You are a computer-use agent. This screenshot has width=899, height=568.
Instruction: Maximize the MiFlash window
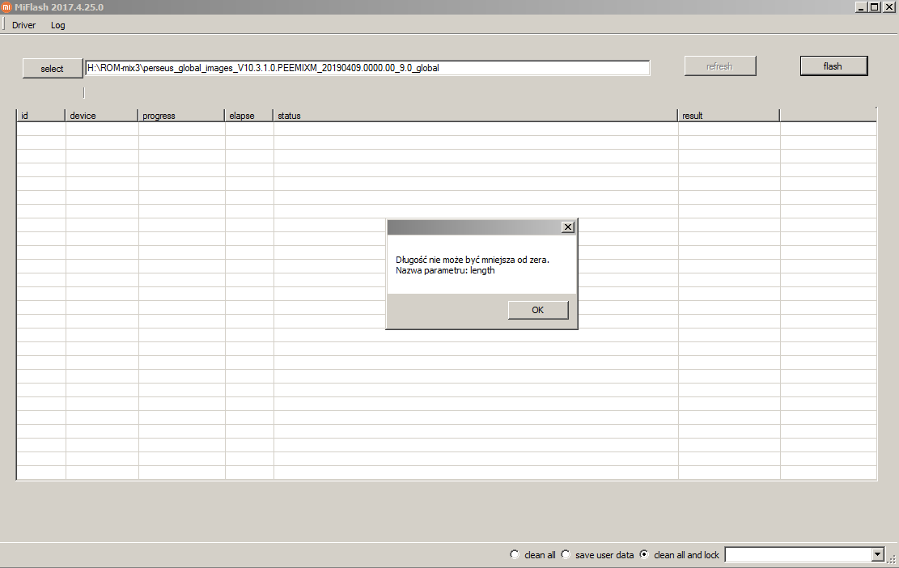pos(875,7)
